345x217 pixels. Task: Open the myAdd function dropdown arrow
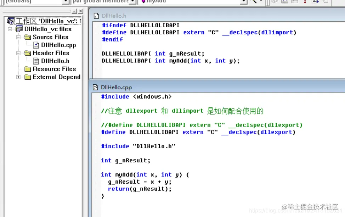(x=243, y=1)
